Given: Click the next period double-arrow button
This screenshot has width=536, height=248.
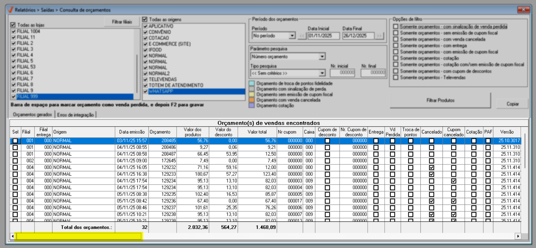Looking at the screenshot, I should point(379,36).
